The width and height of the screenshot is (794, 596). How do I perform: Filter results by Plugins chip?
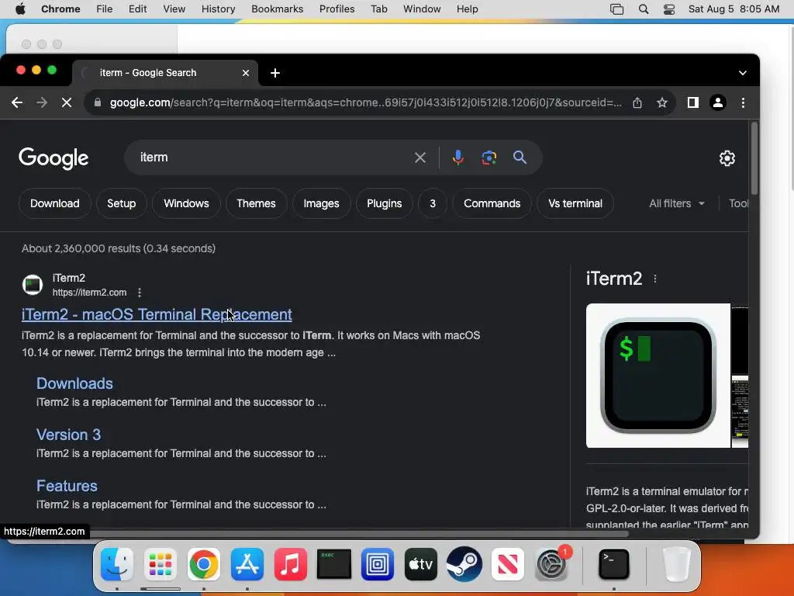pyautogui.click(x=385, y=204)
